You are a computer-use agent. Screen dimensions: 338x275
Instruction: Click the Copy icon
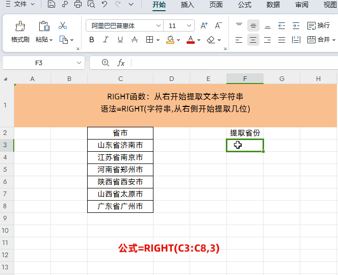(x=64, y=40)
